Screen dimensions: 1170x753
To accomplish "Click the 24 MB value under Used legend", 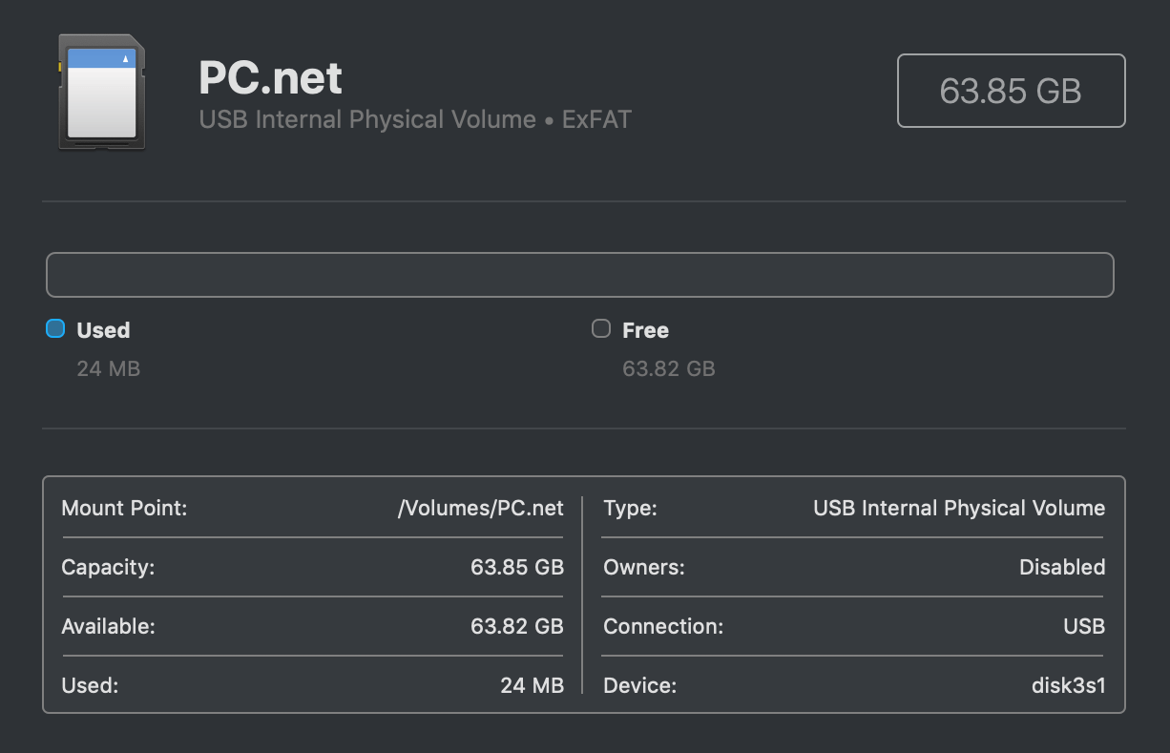I will click(x=108, y=368).
